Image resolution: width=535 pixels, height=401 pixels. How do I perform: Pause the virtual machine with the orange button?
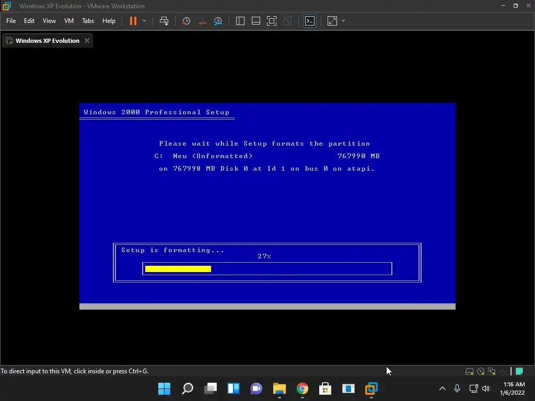(133, 21)
